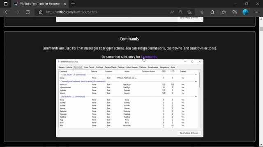
Task: Open the zoom magnifier icon
Action: pyautogui.click(x=180, y=12)
